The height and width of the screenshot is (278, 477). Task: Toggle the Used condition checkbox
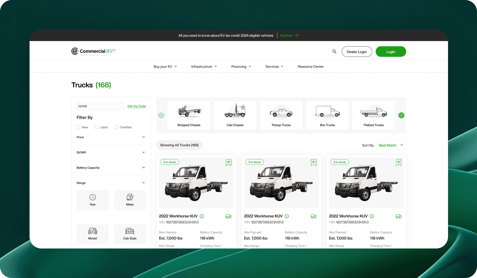click(x=97, y=127)
